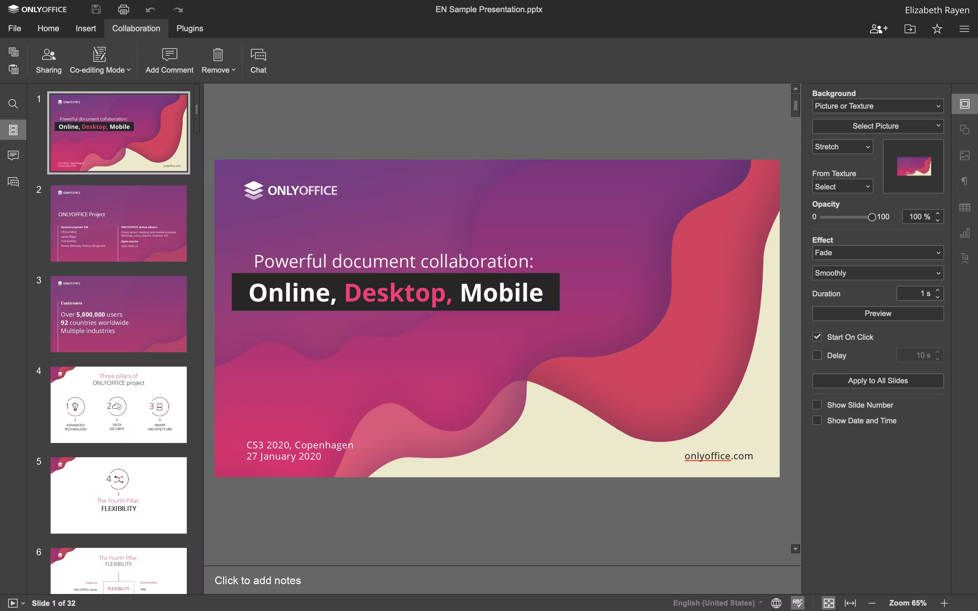
Task: Click the Save icon in title bar
Action: pos(96,9)
